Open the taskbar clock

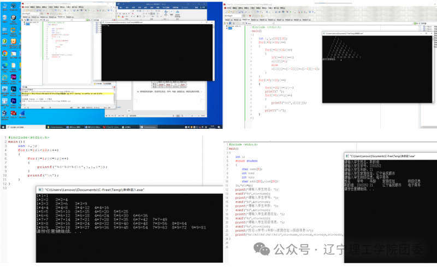(x=212, y=127)
